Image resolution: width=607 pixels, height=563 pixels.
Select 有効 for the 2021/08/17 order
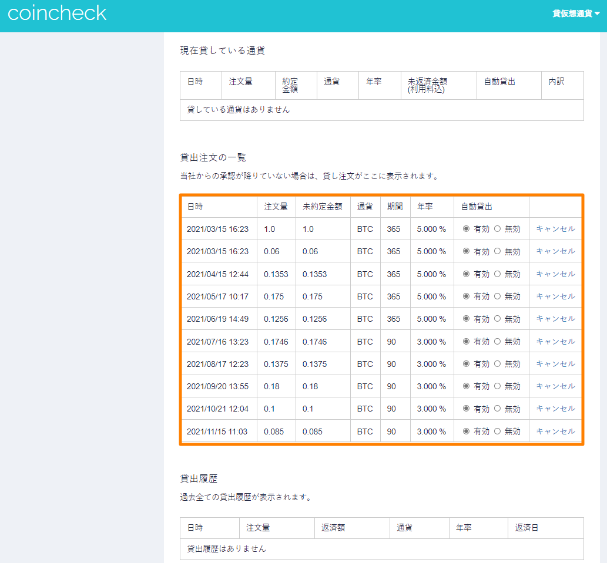point(466,364)
